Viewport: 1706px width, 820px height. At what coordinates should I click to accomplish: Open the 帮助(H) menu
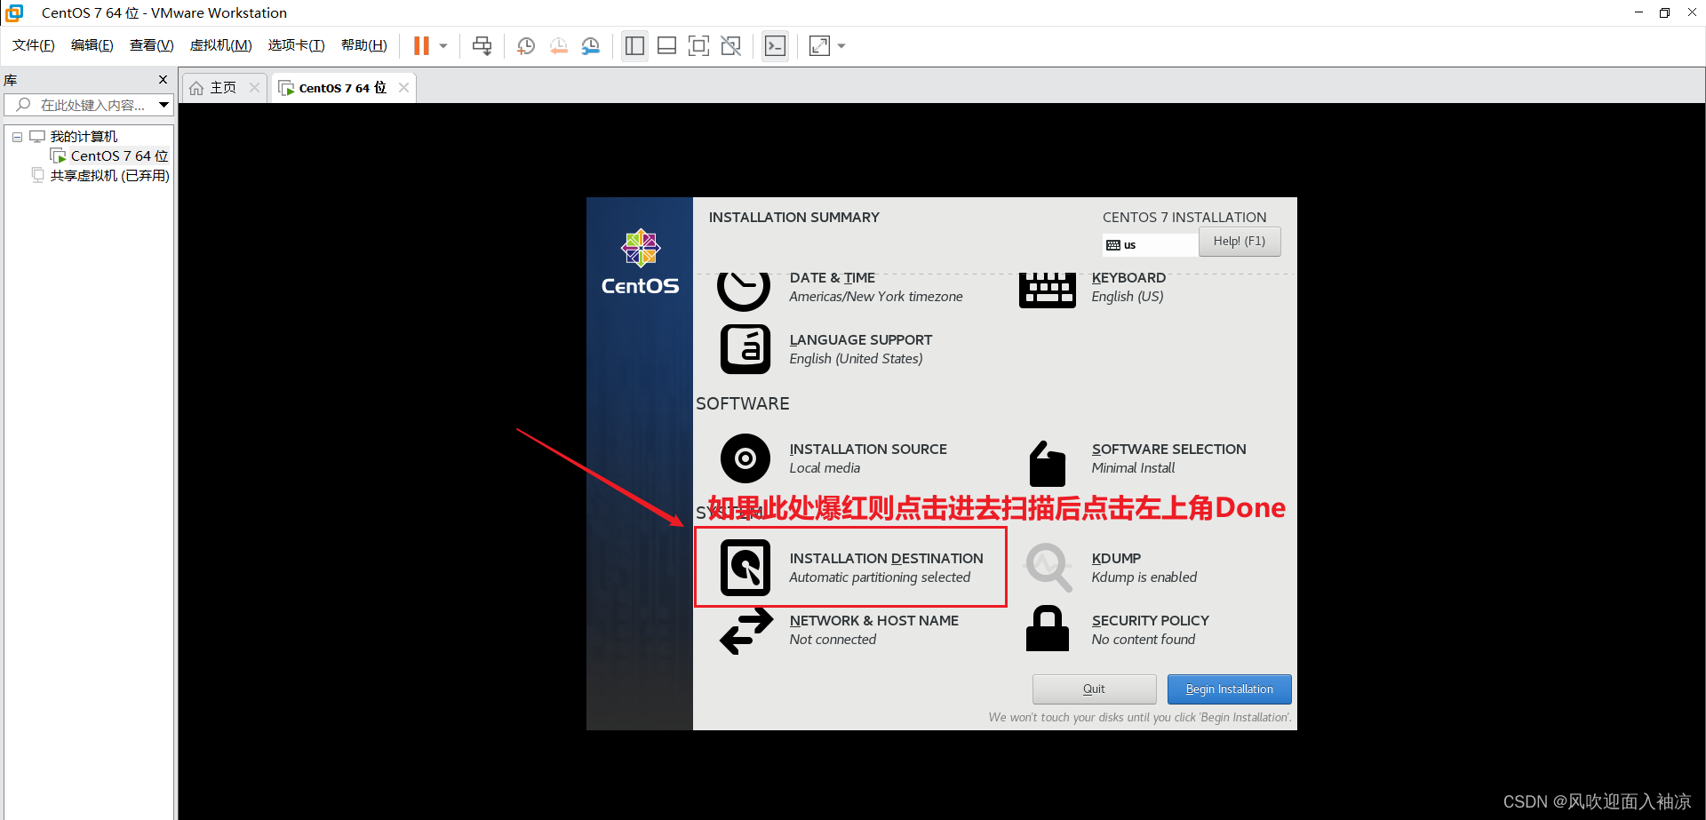point(364,45)
